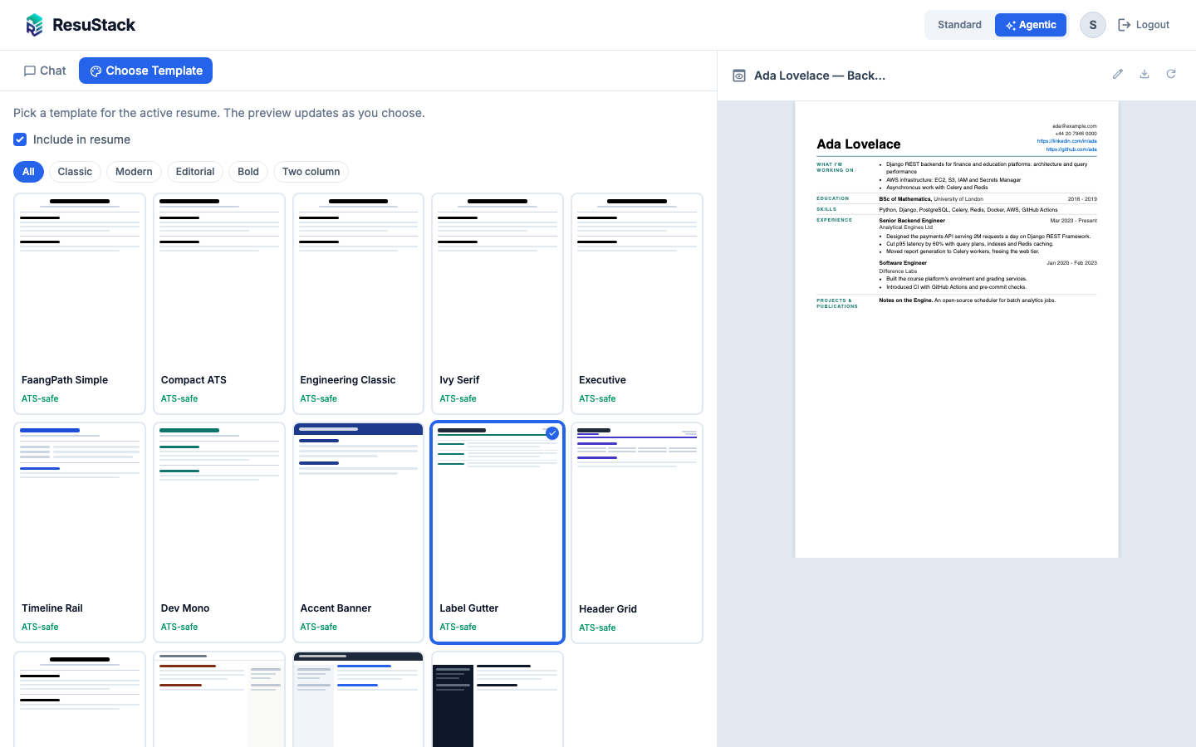
Task: Show only Editorial templates
Action: point(195,172)
